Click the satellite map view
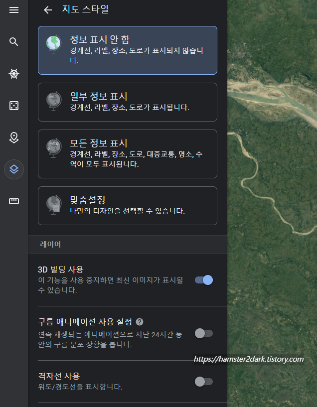 [272, 203]
